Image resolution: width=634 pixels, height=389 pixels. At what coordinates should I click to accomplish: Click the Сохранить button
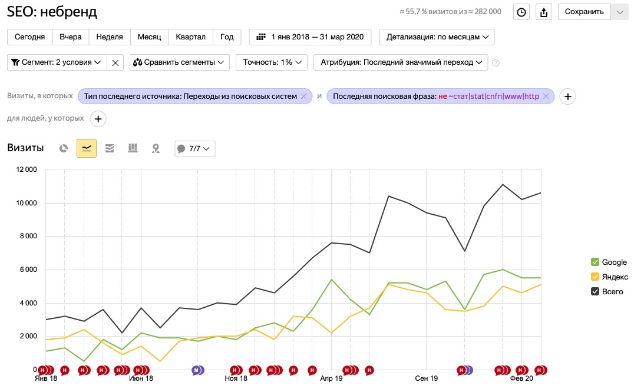(584, 12)
